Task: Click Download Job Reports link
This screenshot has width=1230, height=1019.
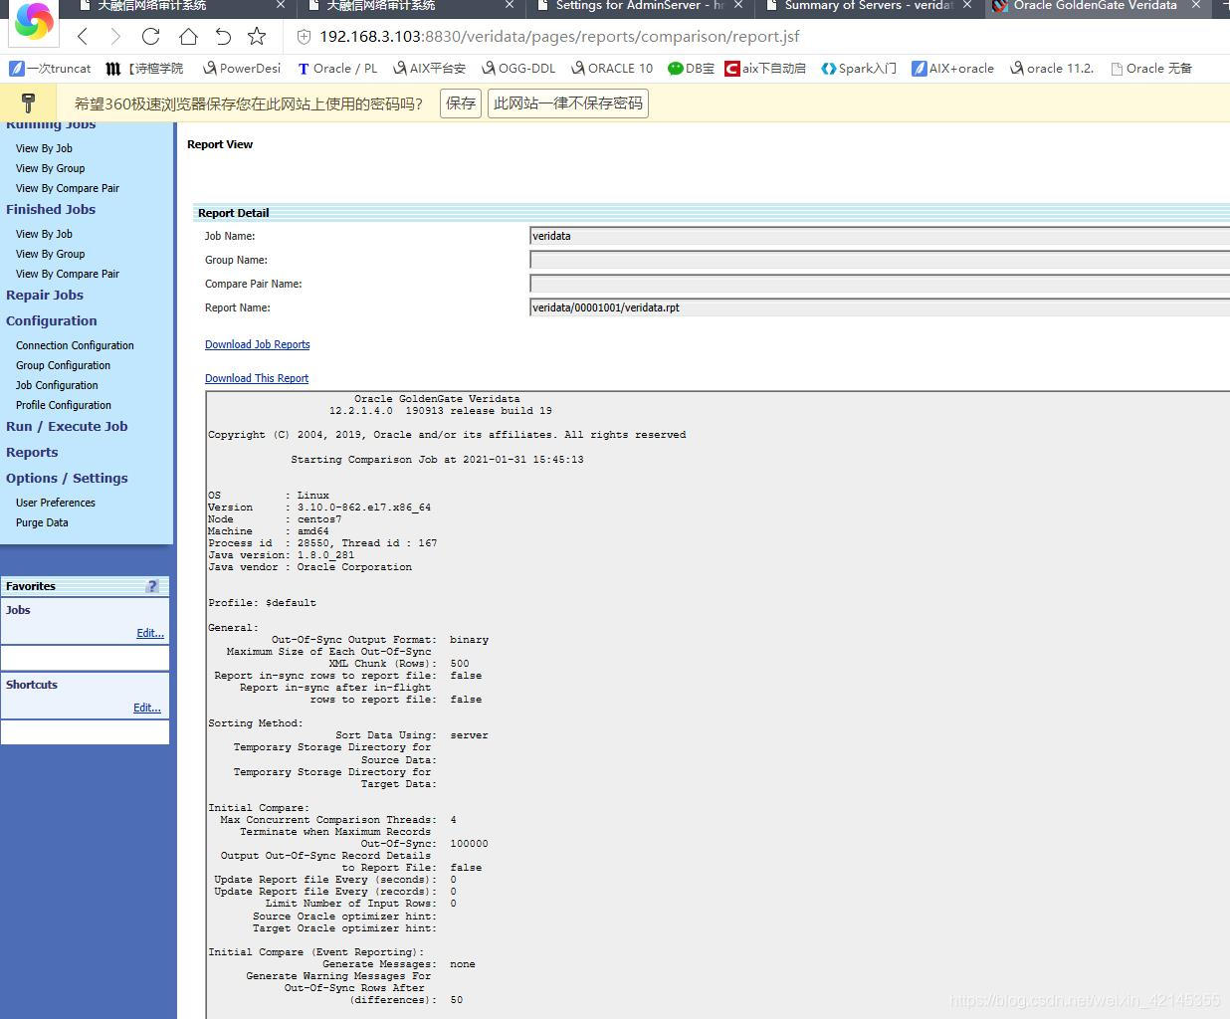Action: [x=258, y=344]
